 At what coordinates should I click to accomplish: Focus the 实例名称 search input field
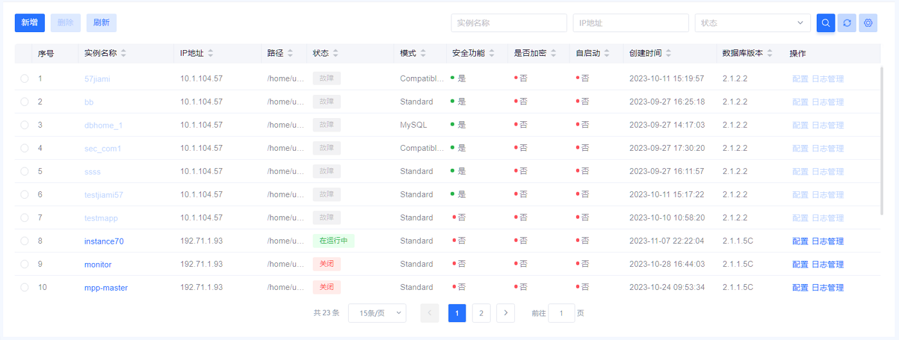509,23
